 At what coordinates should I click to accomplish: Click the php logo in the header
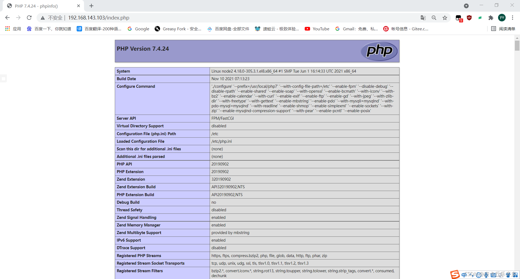pyautogui.click(x=379, y=51)
